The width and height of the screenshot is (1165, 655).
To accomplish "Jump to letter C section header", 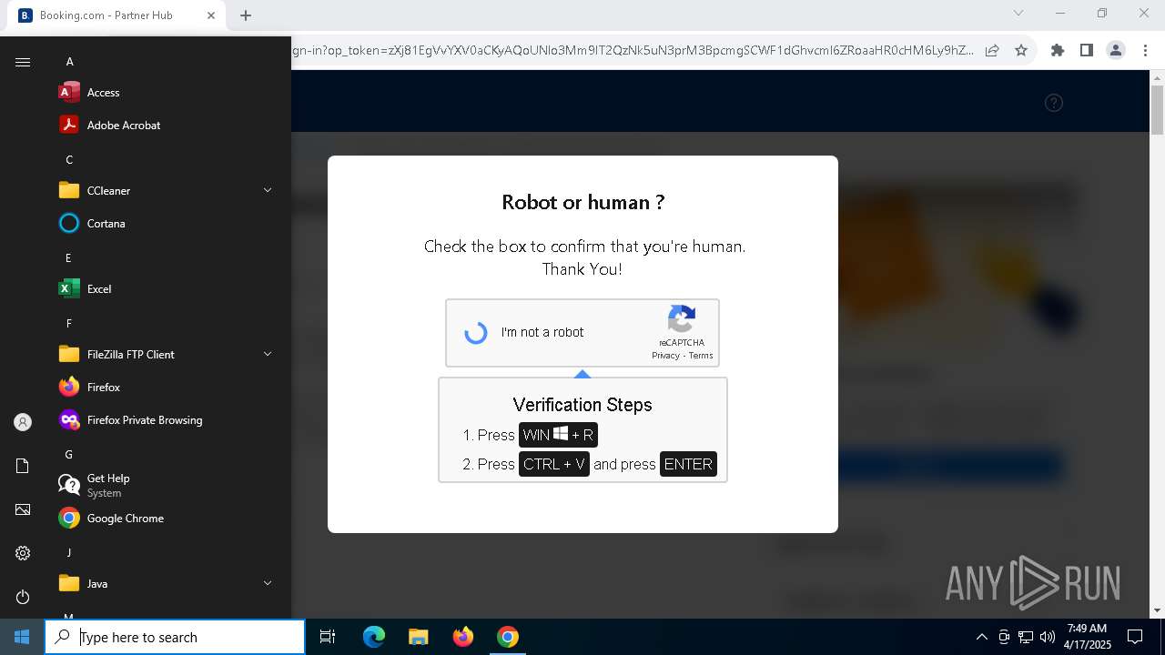I will (x=69, y=160).
